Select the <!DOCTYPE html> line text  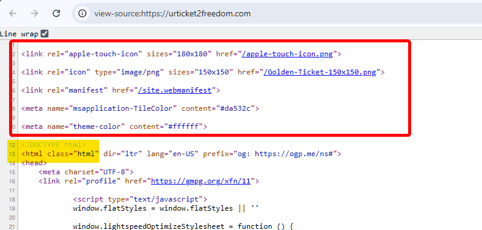53,145
